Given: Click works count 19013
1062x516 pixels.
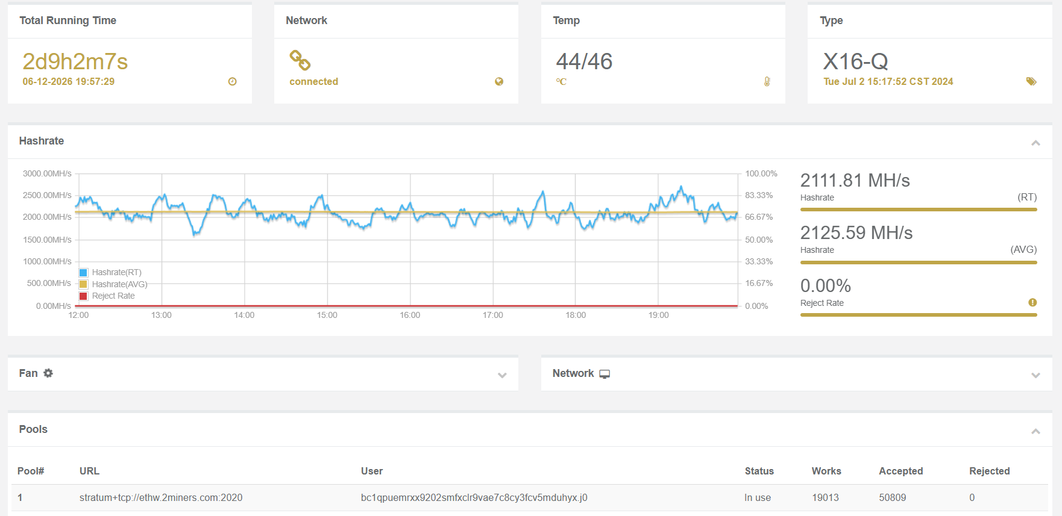Looking at the screenshot, I should (825, 497).
